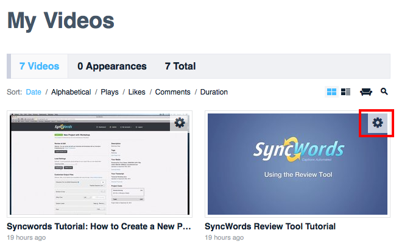The image size is (399, 244).
Task: Select the 0 Appearances tab
Action: point(112,66)
